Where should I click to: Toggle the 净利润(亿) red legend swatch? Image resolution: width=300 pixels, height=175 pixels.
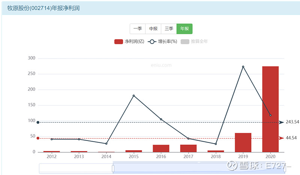118,42
